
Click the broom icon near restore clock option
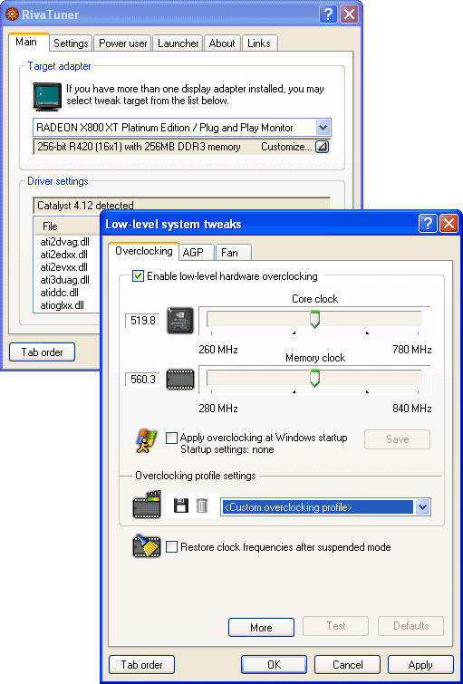tap(147, 546)
